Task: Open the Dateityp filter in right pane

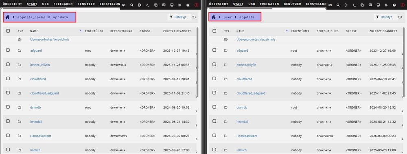Action: pyautogui.click(x=385, y=17)
